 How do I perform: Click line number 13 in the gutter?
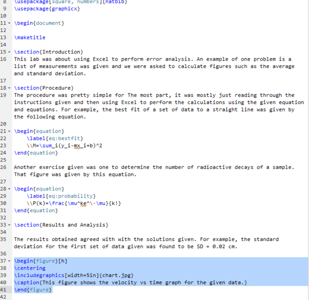[x=3, y=37]
